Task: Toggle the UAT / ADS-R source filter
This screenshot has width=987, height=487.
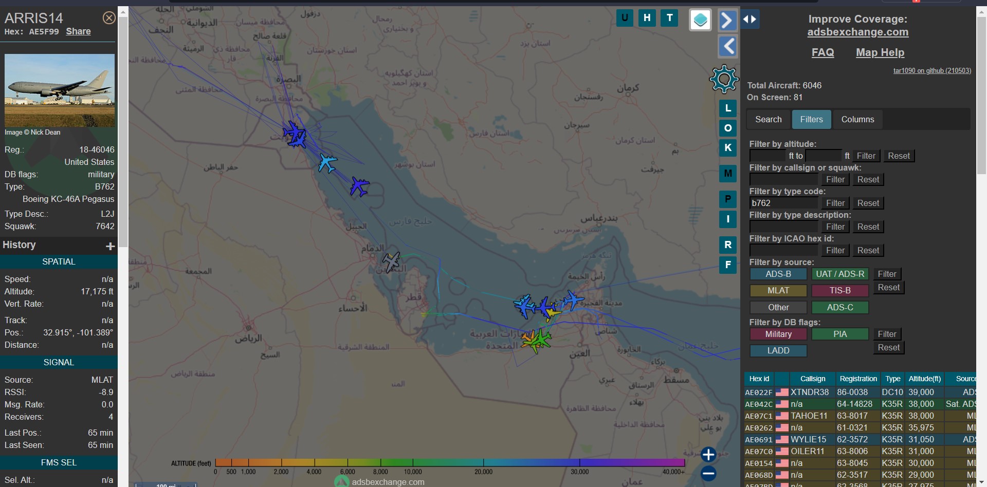Action: (x=840, y=274)
